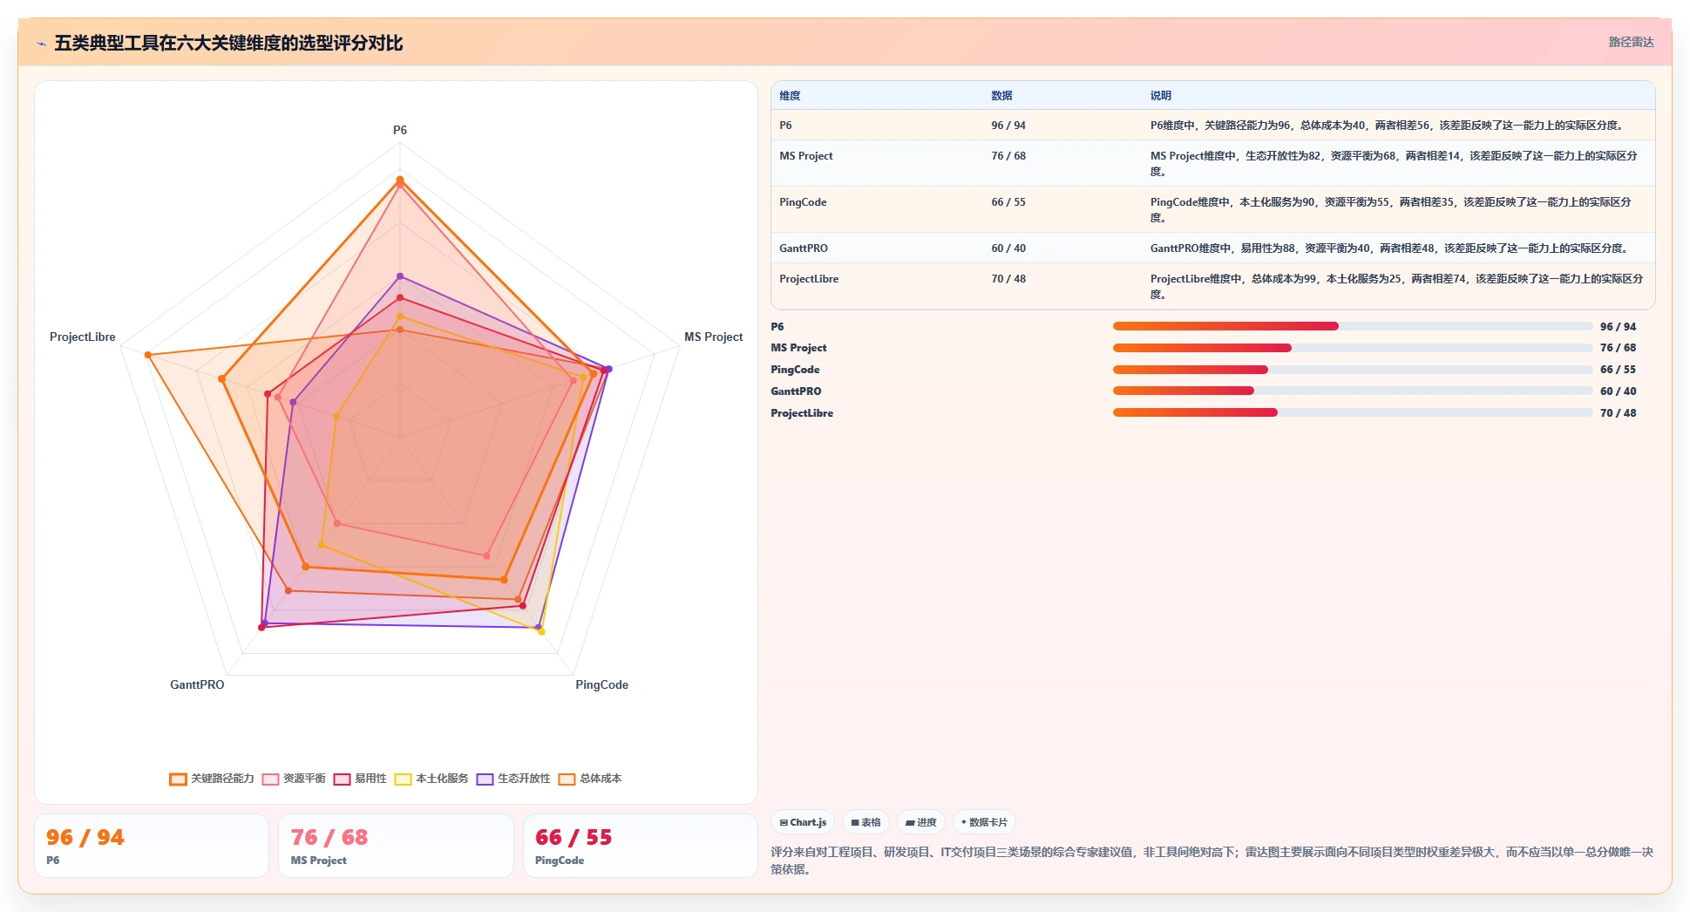1690x912 pixels.
Task: Toggle the 关键路径能力 legend series
Action: pos(212,779)
